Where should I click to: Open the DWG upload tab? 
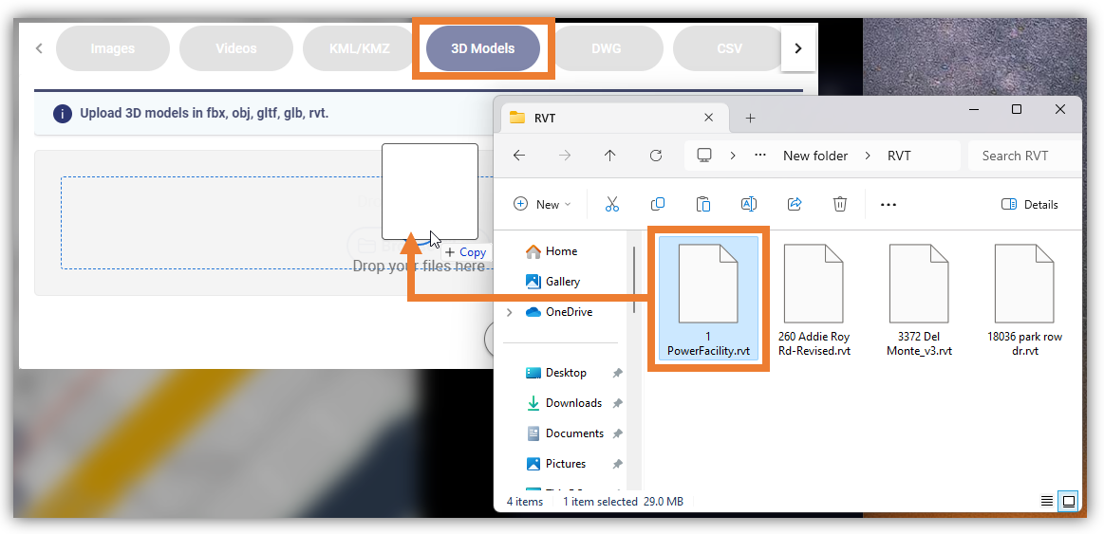607,48
